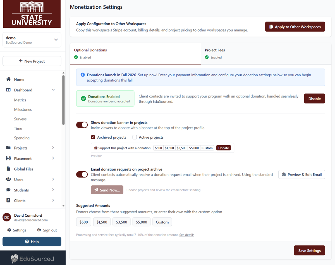This screenshot has height=265, width=335.
Task: Select the $5,000 suggested amount
Action: click(142, 222)
